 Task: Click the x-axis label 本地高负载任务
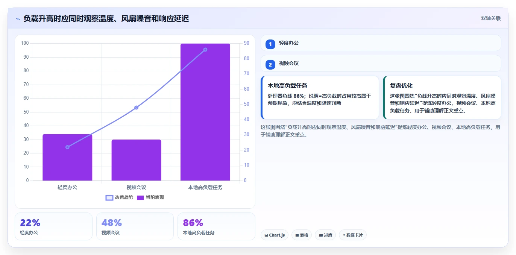coord(205,187)
